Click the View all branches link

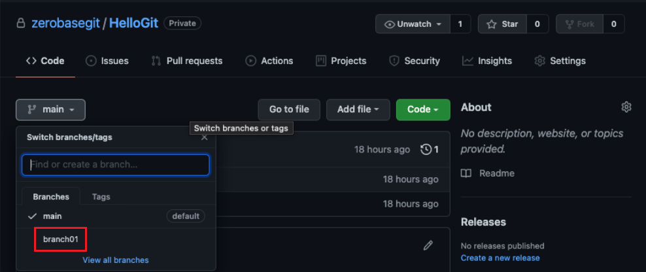click(x=116, y=260)
